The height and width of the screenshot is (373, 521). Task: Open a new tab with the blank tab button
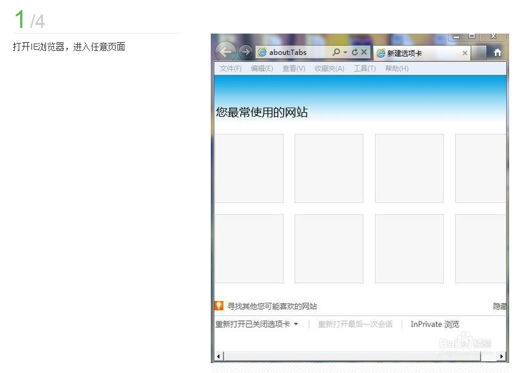pyautogui.click(x=479, y=53)
